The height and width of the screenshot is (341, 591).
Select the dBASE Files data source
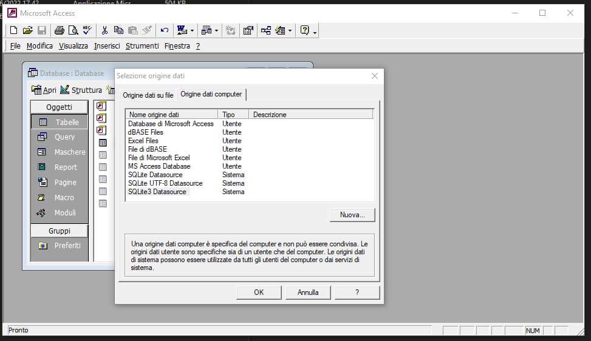point(146,132)
